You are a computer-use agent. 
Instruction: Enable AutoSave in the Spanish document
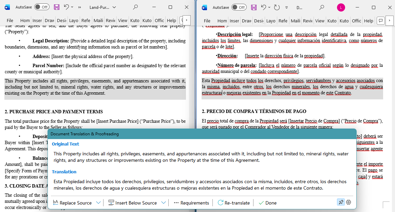point(239,7)
